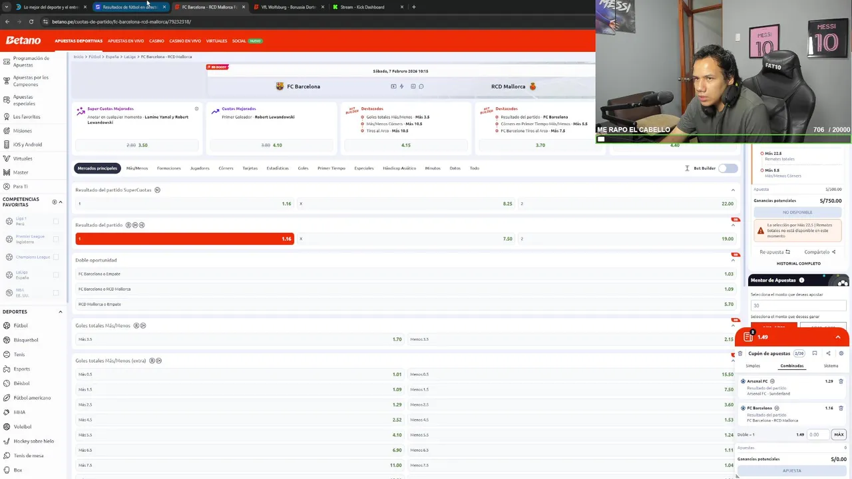The width and height of the screenshot is (852, 479).
Task: Open the Master M icon
Action: click(7, 172)
